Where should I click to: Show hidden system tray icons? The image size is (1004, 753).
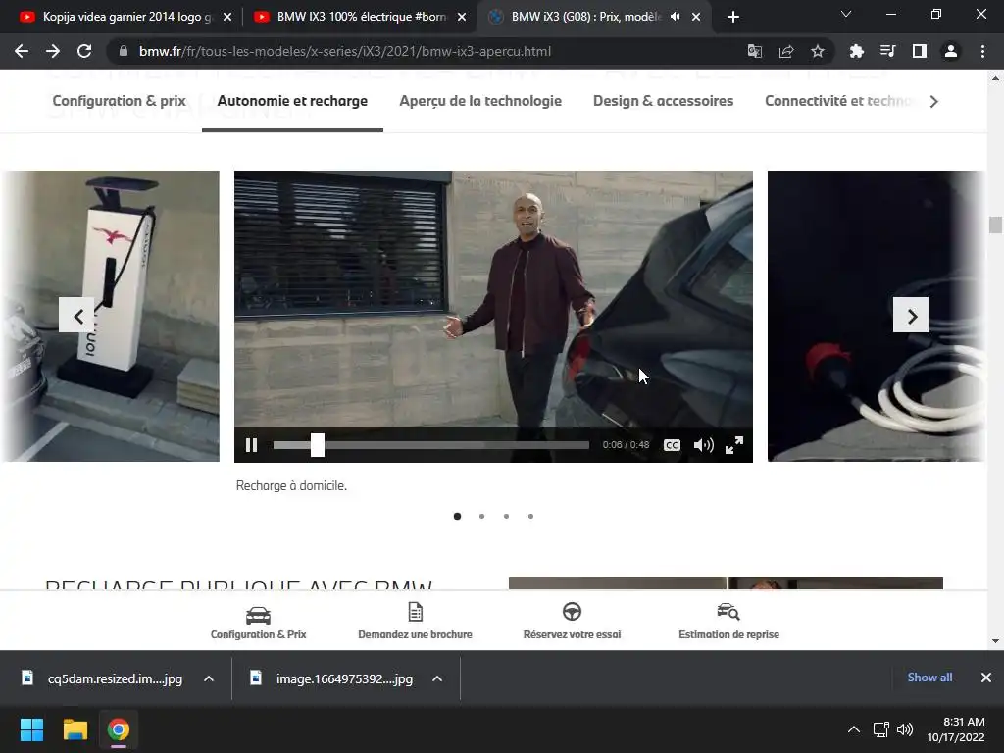[x=854, y=729]
